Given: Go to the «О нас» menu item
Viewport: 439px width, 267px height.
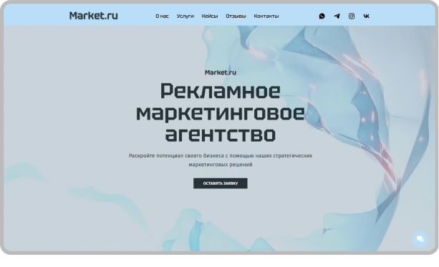Looking at the screenshot, I should point(162,16).
